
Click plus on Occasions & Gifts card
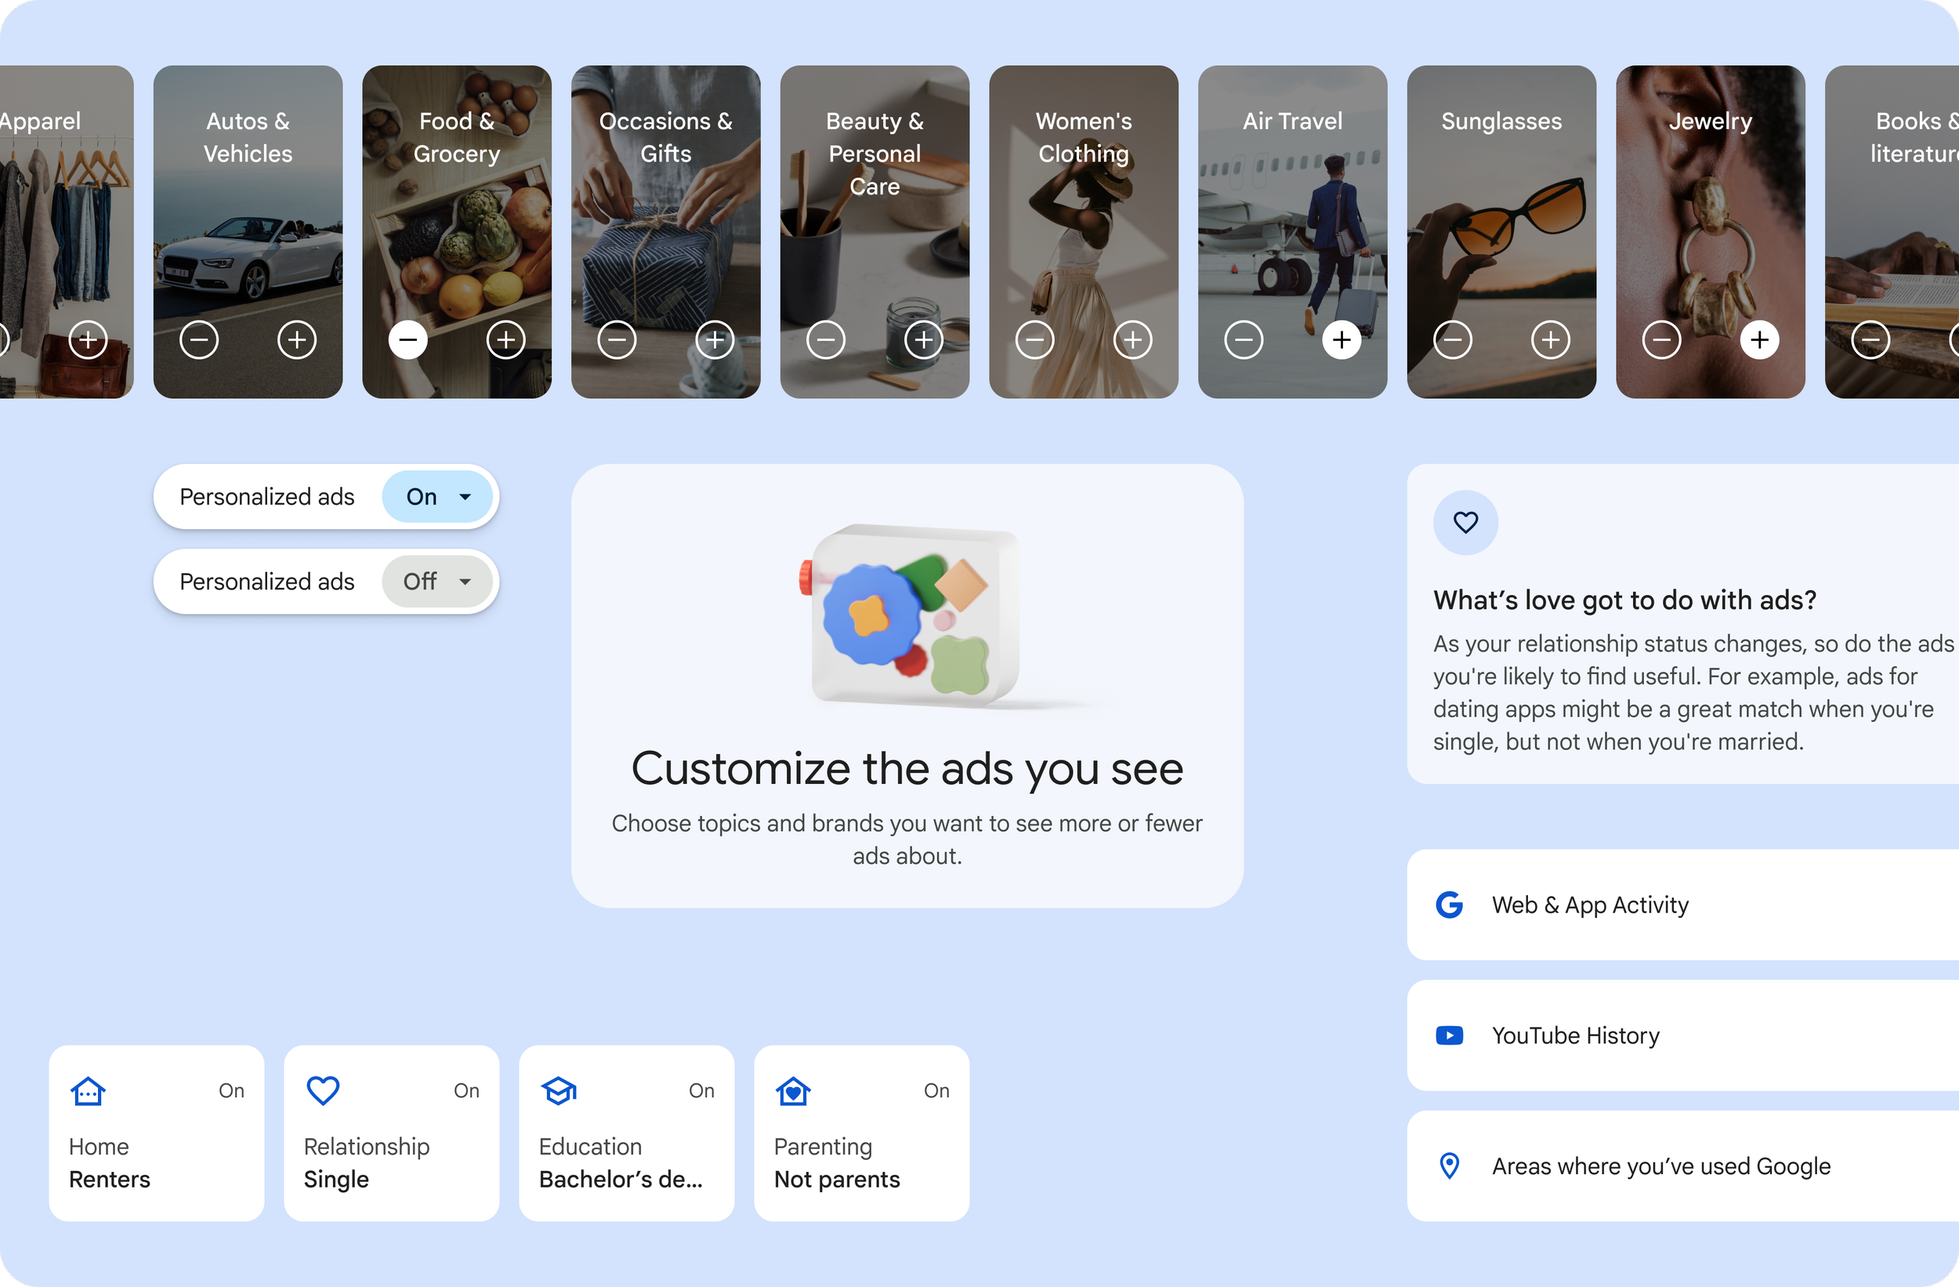(x=715, y=339)
